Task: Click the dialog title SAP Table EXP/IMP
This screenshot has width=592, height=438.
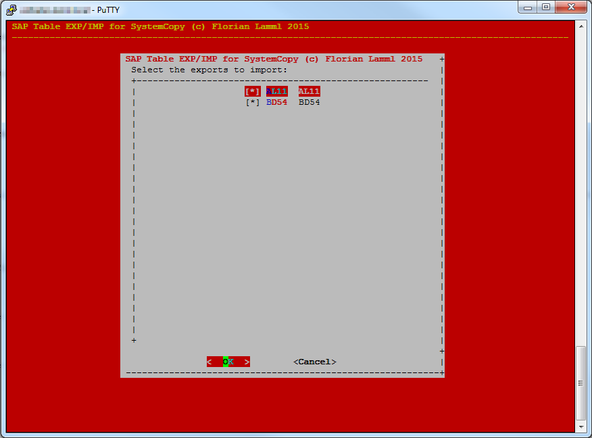Action: (x=274, y=59)
